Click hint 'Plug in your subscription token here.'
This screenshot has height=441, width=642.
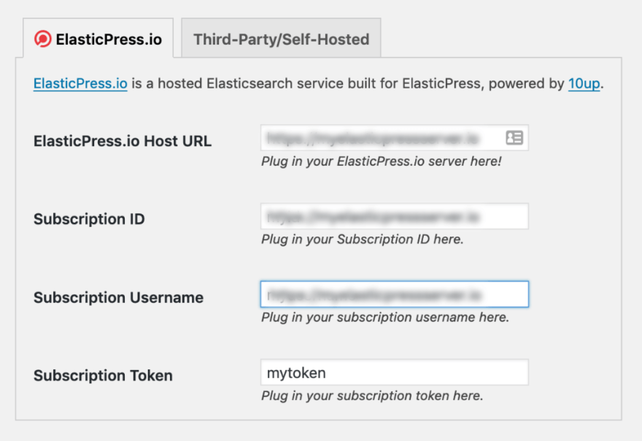coord(372,396)
